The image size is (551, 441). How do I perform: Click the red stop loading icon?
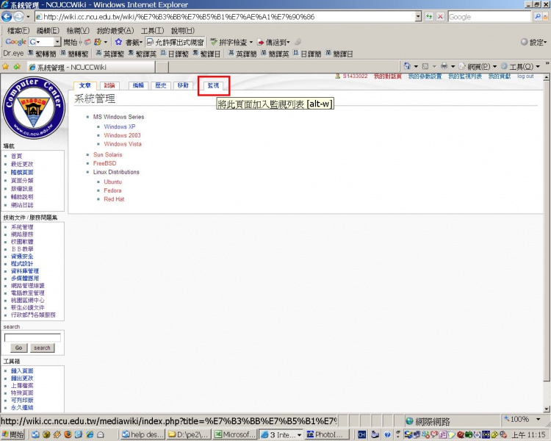[439, 16]
